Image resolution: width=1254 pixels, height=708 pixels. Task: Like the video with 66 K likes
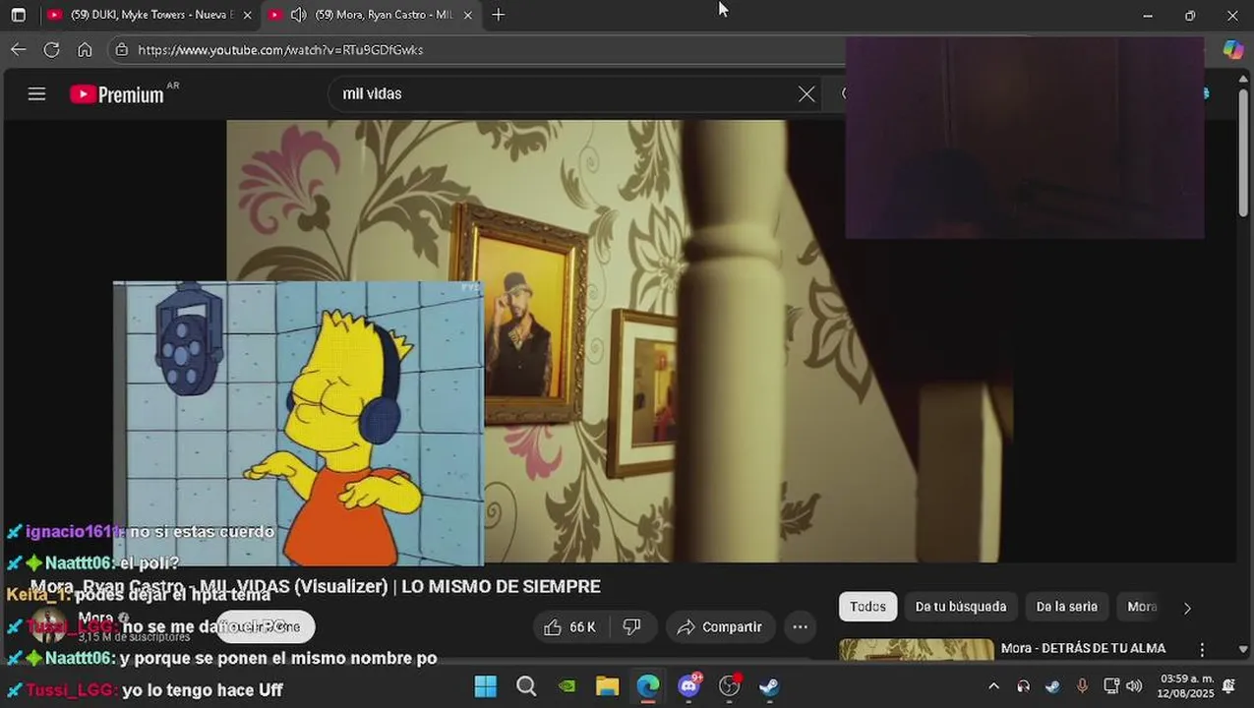coord(570,626)
